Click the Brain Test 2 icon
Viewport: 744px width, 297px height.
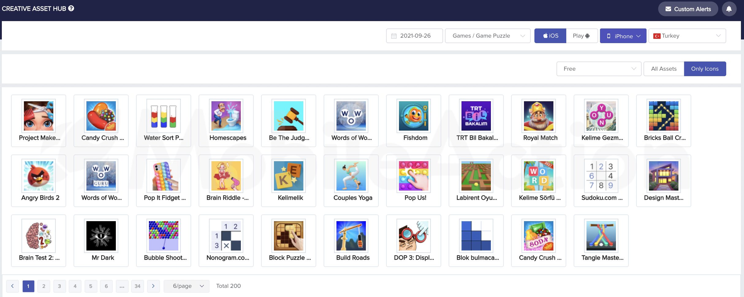[39, 236]
